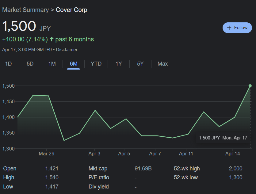Click the Cover Corp title text
The image size is (256, 194).
click(71, 10)
